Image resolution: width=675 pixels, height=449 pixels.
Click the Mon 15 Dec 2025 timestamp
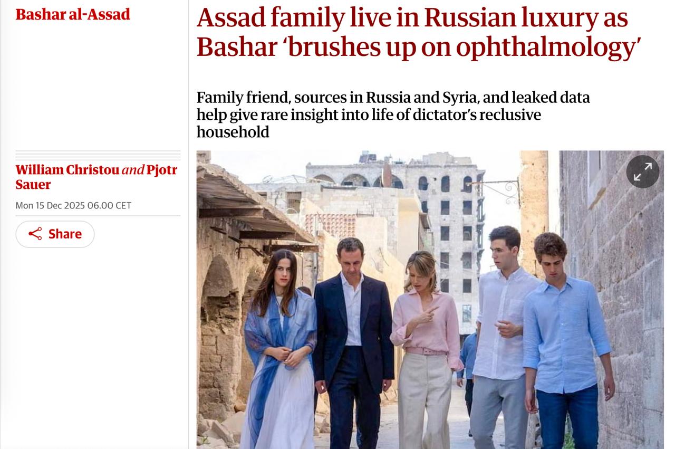pos(73,205)
